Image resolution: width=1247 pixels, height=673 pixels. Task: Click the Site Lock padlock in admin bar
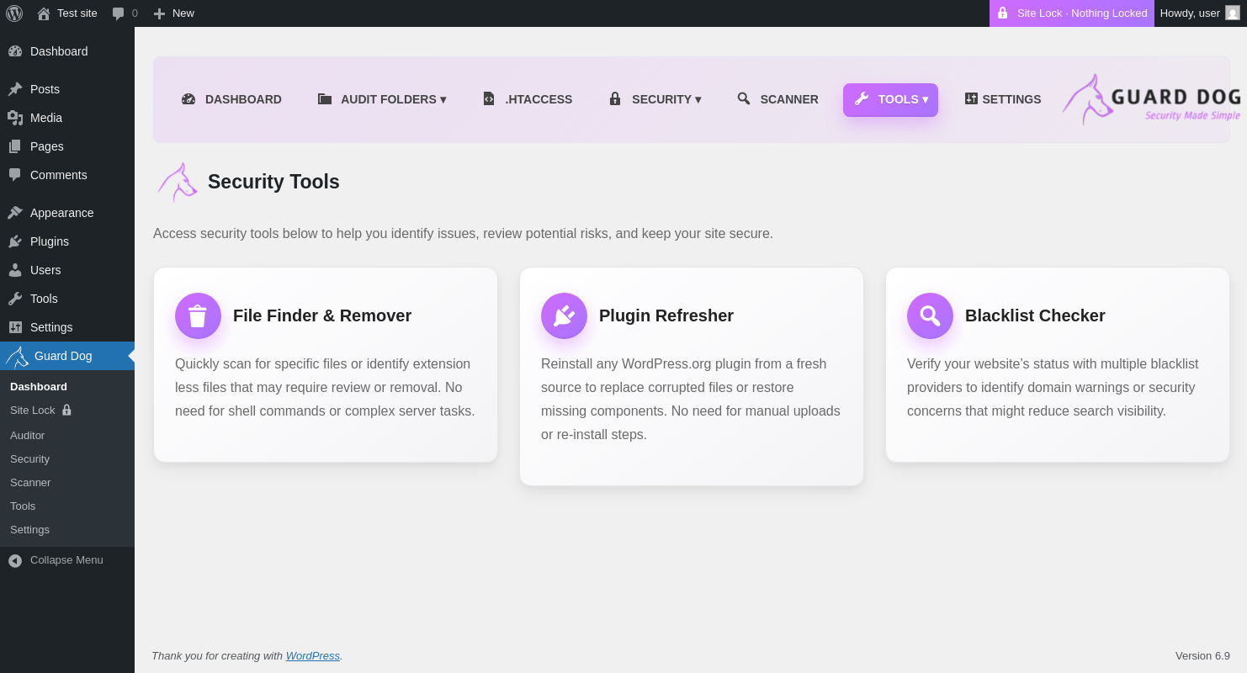(1002, 13)
